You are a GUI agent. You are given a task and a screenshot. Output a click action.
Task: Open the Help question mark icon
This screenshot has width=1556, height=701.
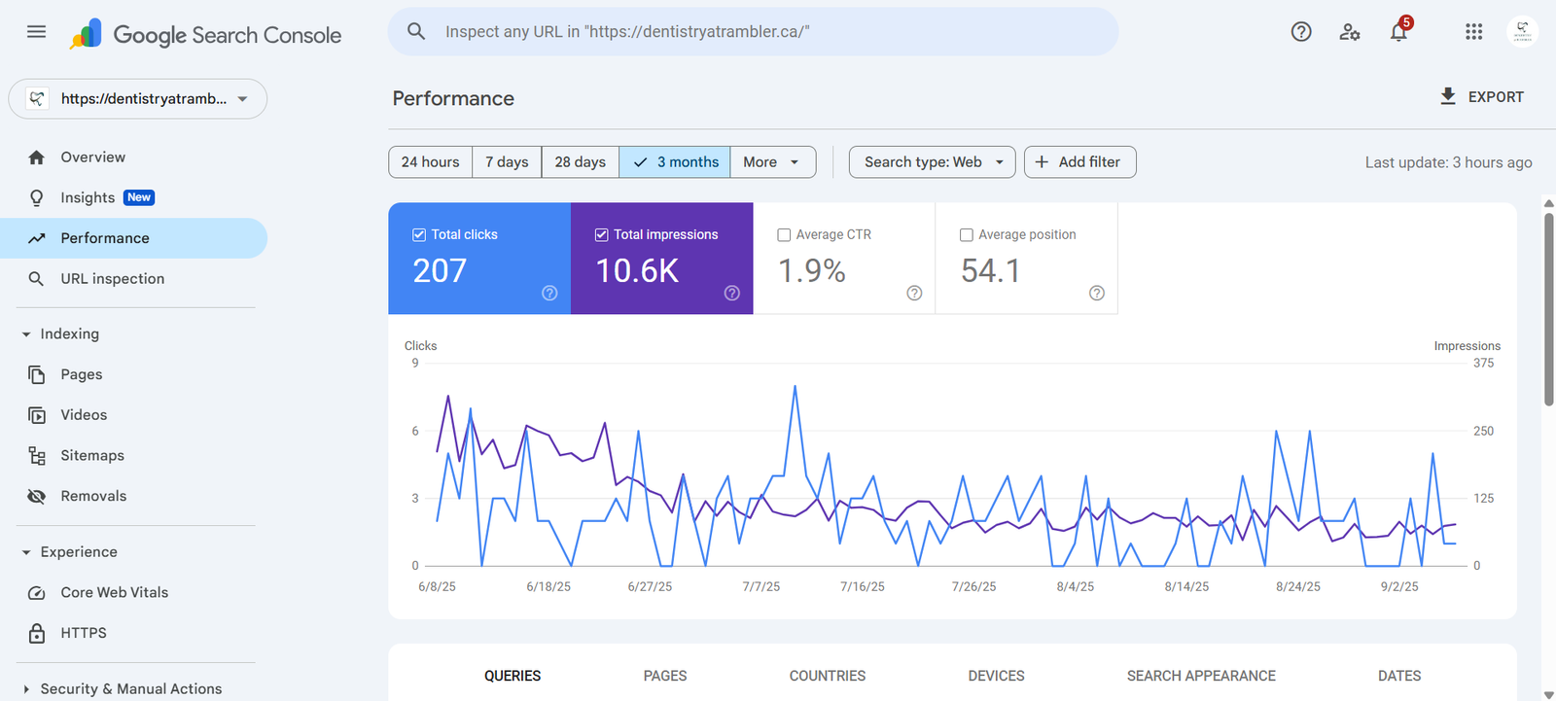[1300, 32]
